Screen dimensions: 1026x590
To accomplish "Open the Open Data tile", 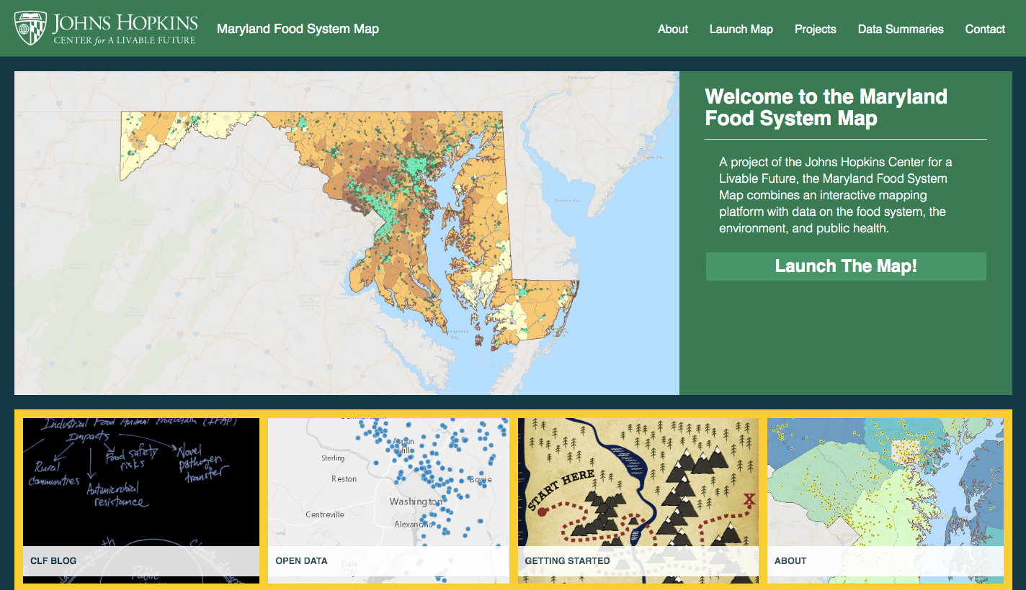I will pos(388,501).
